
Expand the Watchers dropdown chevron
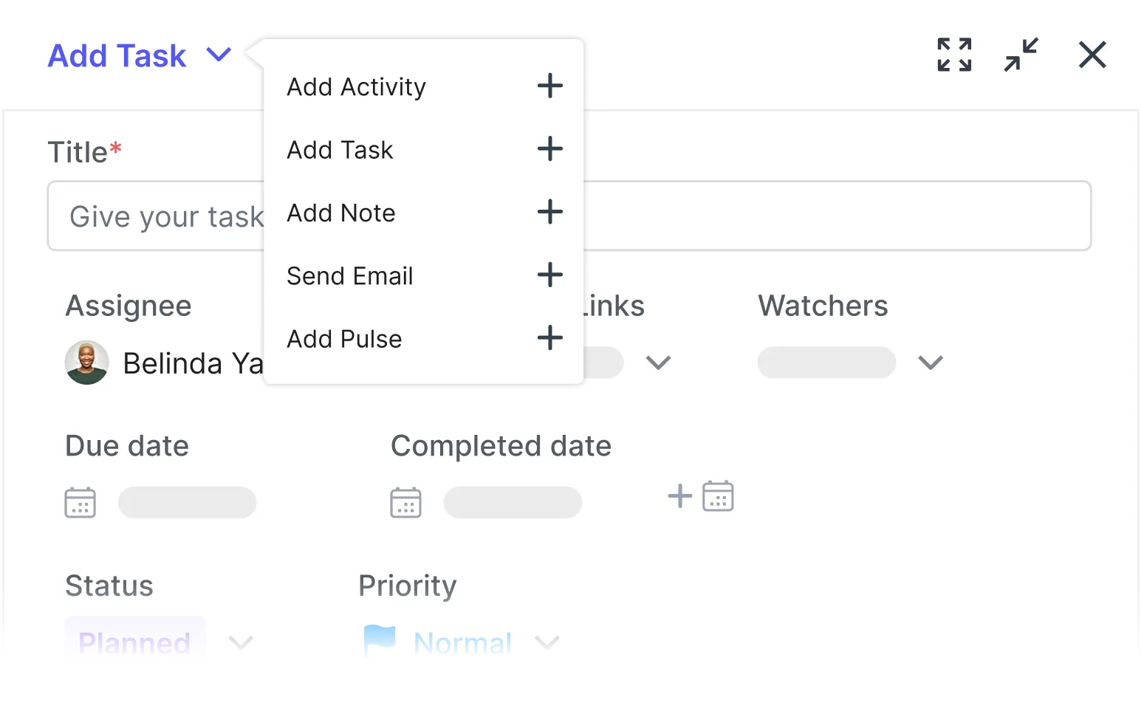[931, 363]
